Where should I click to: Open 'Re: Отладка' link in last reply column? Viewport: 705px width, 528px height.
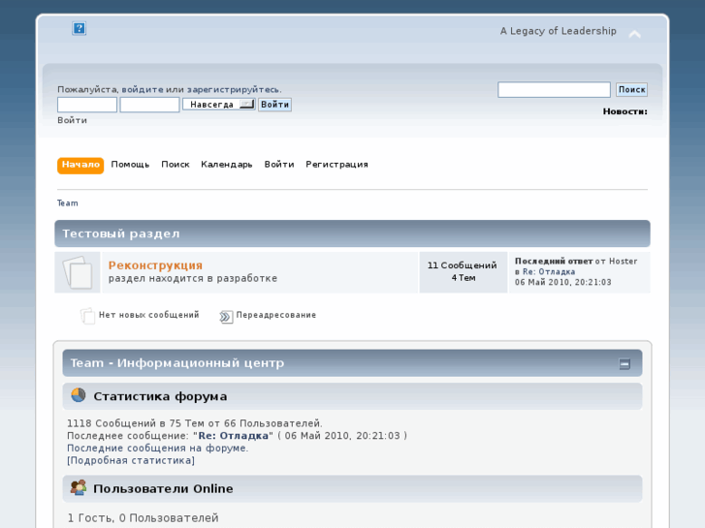pos(549,272)
